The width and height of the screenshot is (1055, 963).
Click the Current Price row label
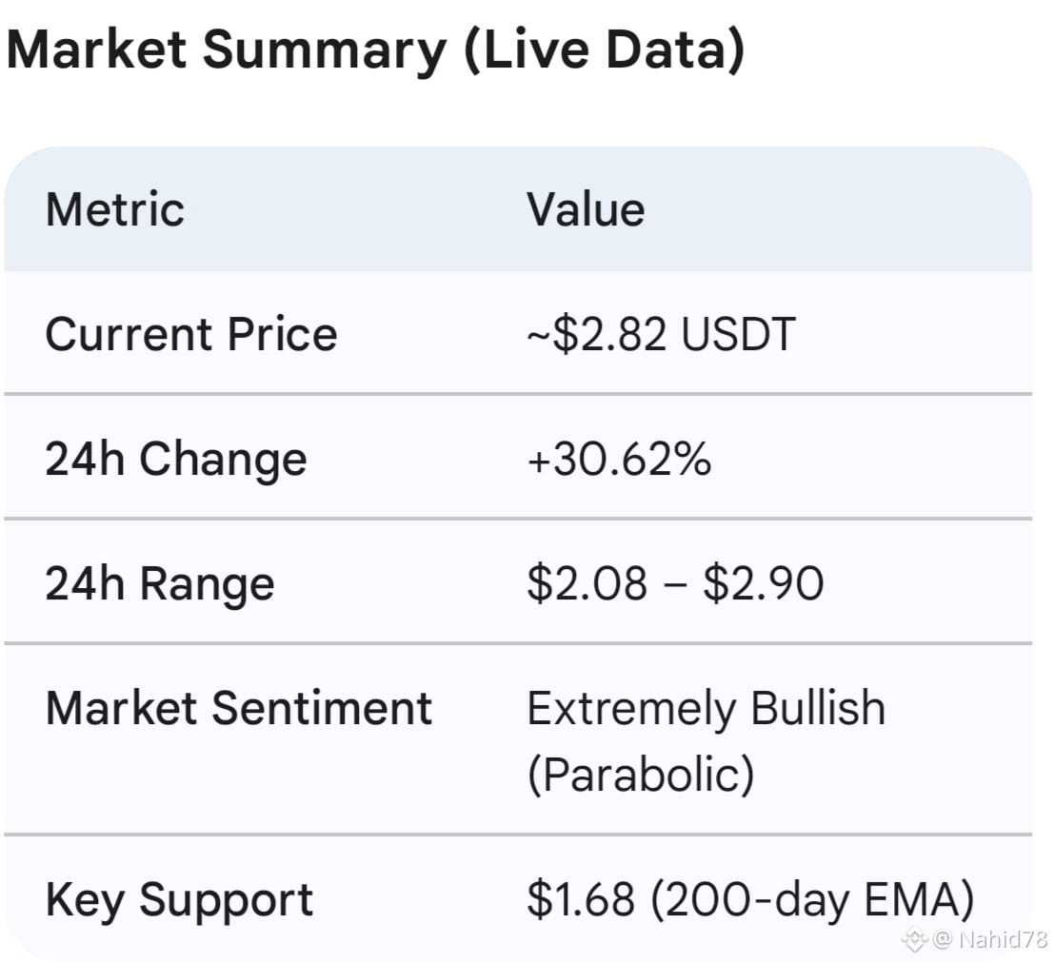(191, 334)
